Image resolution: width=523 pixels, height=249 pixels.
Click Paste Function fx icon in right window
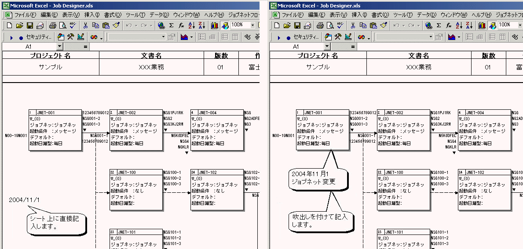click(x=449, y=25)
